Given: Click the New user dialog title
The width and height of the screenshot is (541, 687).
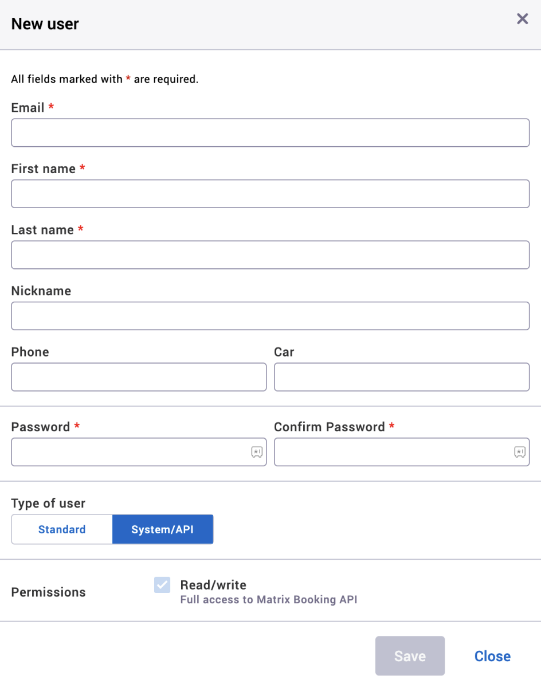Looking at the screenshot, I should [45, 24].
